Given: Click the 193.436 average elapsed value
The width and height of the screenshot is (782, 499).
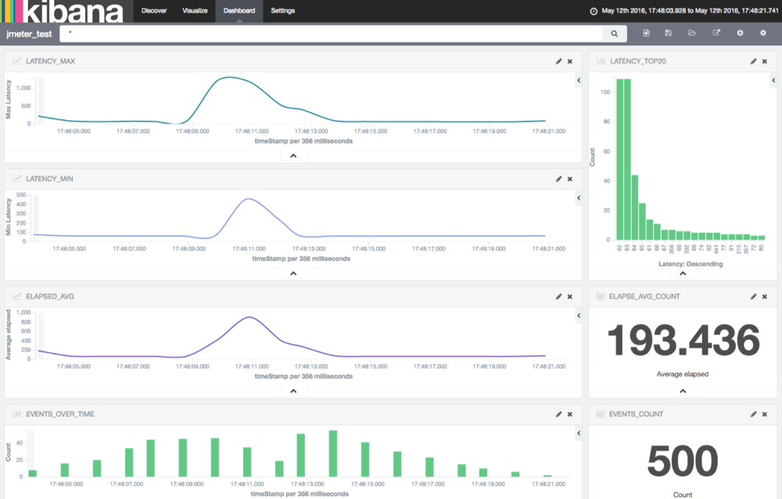Looking at the screenshot, I should pos(683,340).
